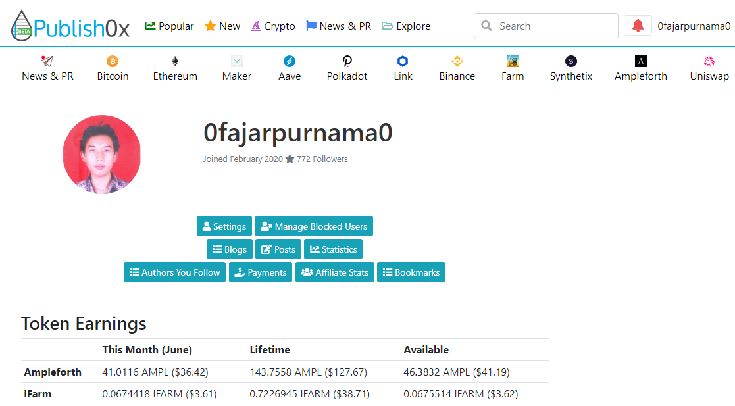Click the Synthetix icon
The width and height of the screenshot is (735, 406).
click(570, 61)
